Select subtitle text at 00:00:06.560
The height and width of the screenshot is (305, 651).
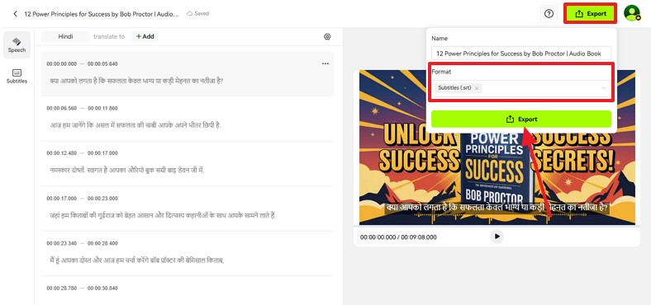pos(135,125)
